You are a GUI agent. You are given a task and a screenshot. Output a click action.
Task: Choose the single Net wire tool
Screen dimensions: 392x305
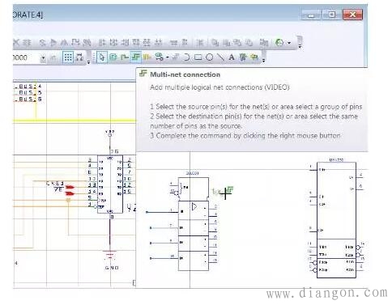coord(125,57)
